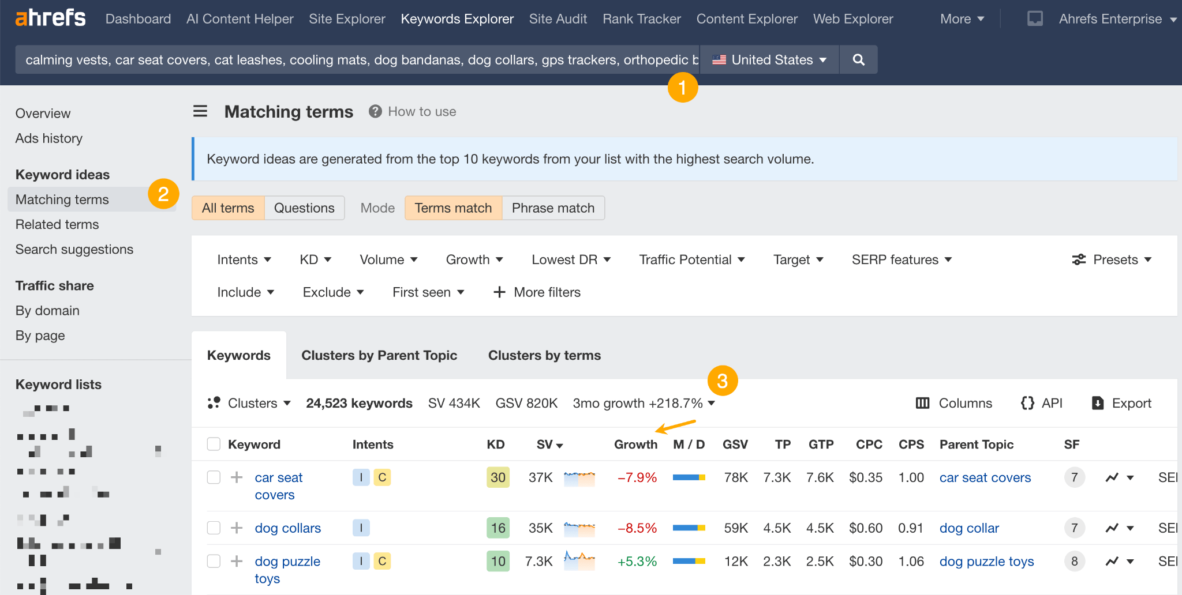Click the keyword list input field

click(358, 59)
